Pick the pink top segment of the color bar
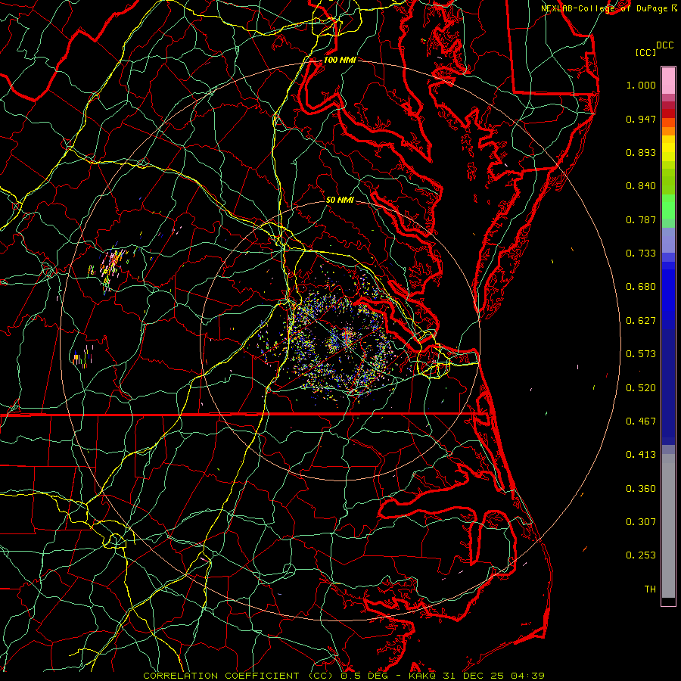The width and height of the screenshot is (681, 681). pos(668,80)
